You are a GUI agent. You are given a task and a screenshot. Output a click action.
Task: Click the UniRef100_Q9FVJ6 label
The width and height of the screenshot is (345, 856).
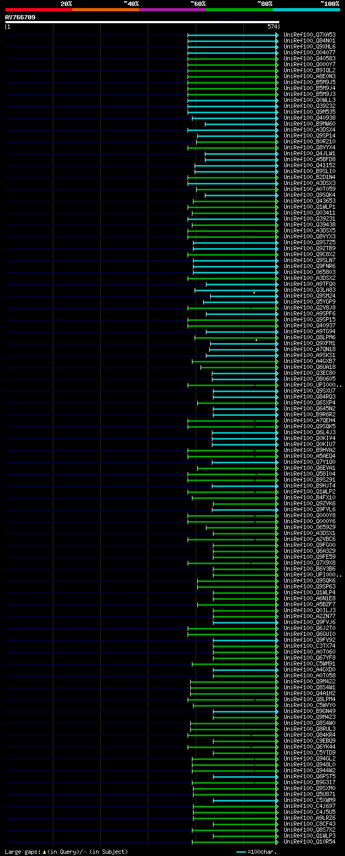point(309,622)
